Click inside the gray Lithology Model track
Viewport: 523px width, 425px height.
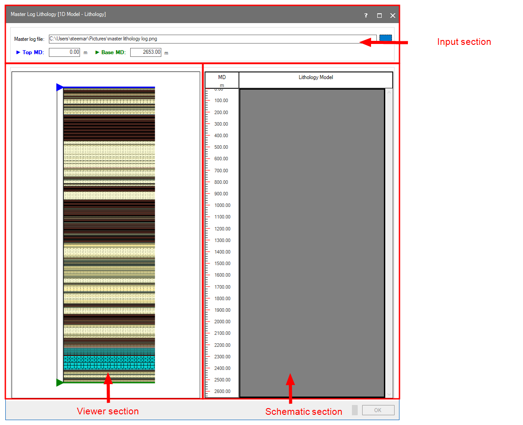312,242
